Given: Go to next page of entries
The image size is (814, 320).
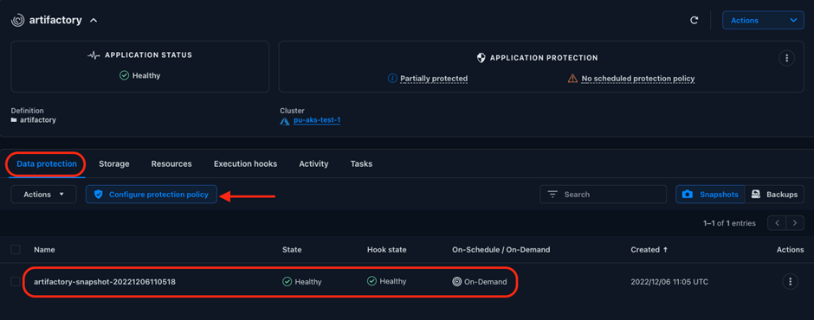Looking at the screenshot, I should point(795,223).
